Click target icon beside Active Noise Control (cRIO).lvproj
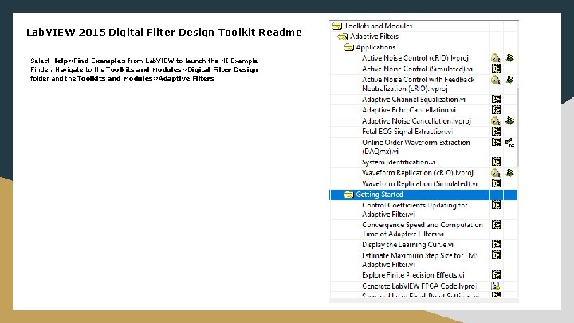This screenshot has width=574, height=323. (x=509, y=58)
